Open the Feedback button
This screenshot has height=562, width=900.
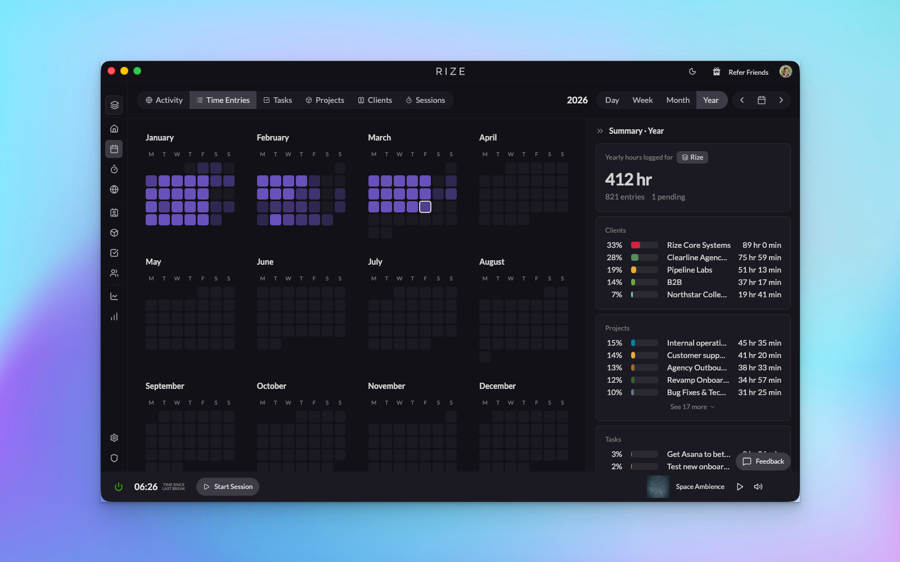(763, 461)
